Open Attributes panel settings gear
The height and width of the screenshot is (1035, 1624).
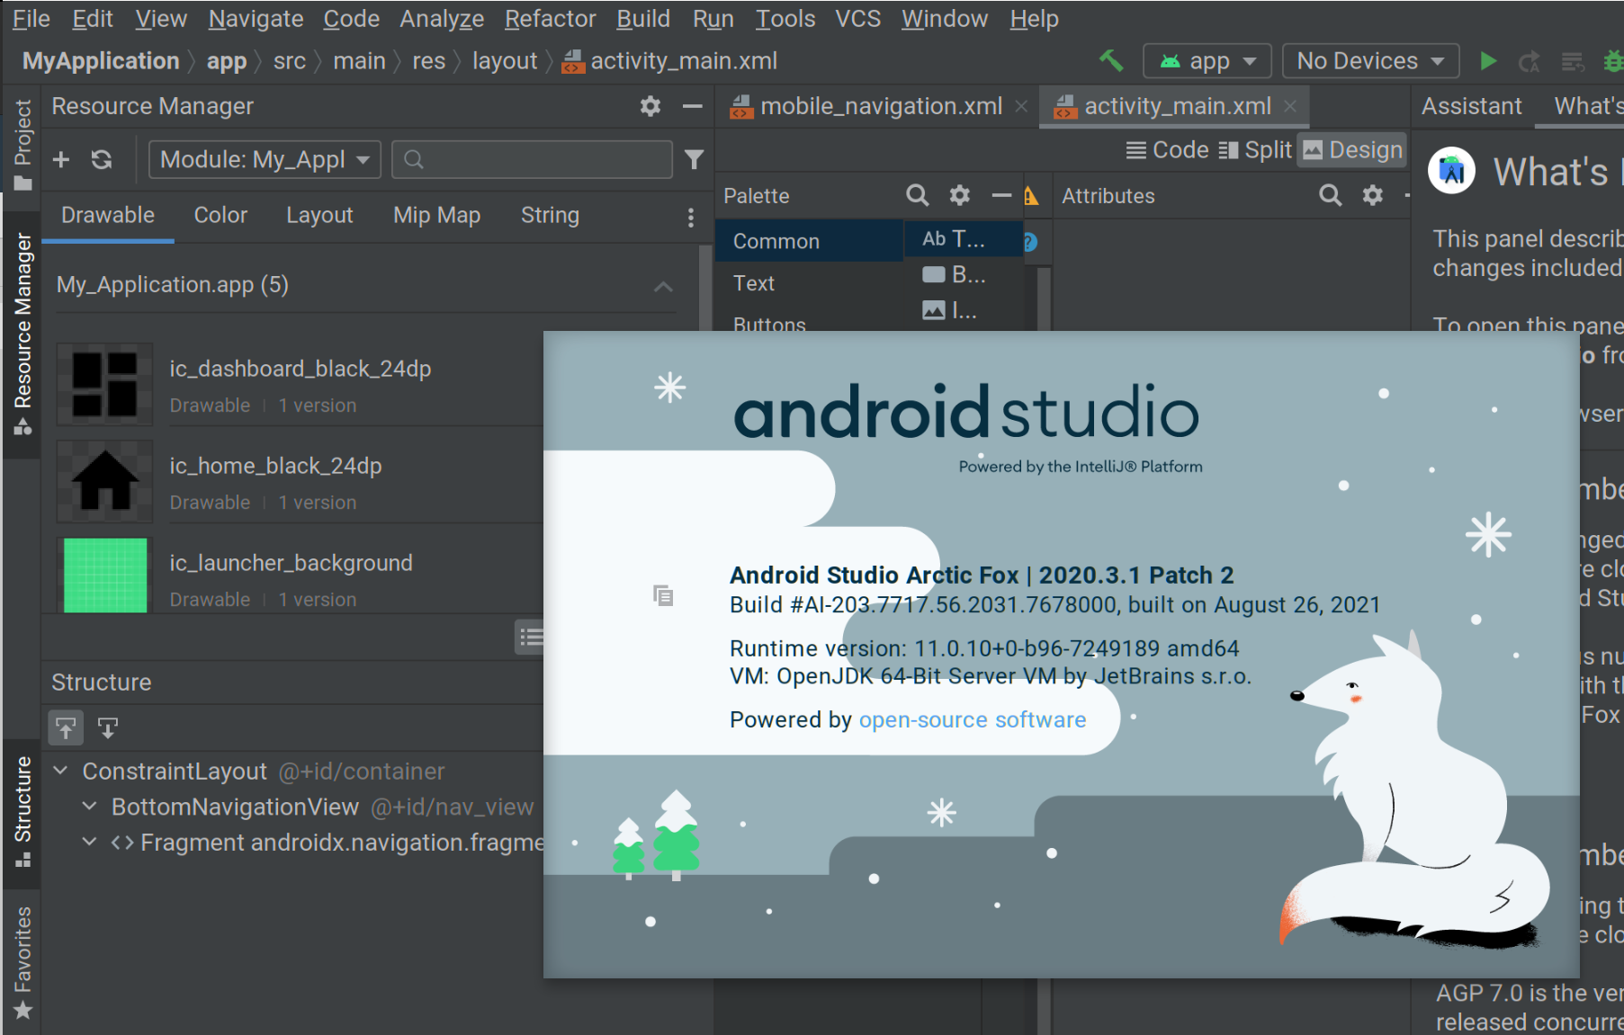(x=1372, y=195)
